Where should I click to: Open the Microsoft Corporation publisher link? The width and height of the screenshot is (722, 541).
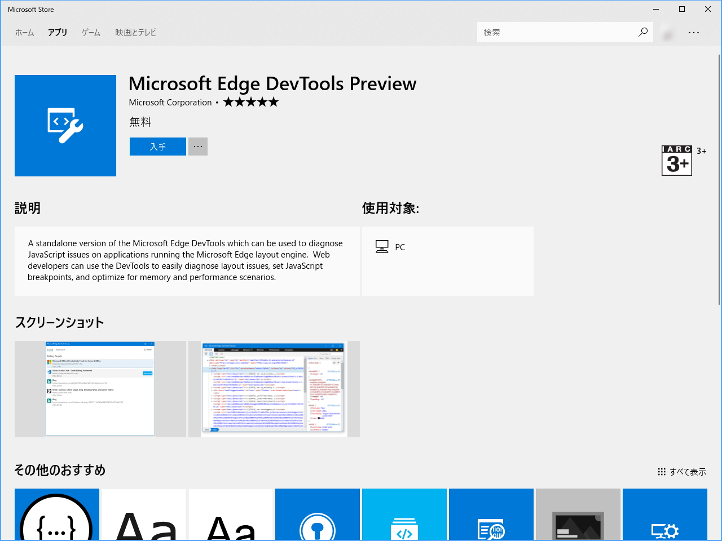coord(170,102)
